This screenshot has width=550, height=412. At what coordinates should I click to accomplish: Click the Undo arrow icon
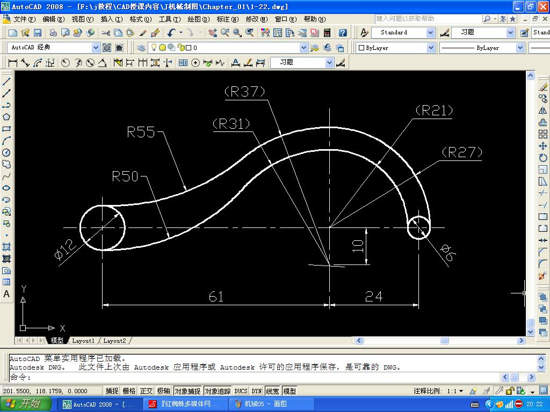pyautogui.click(x=171, y=33)
